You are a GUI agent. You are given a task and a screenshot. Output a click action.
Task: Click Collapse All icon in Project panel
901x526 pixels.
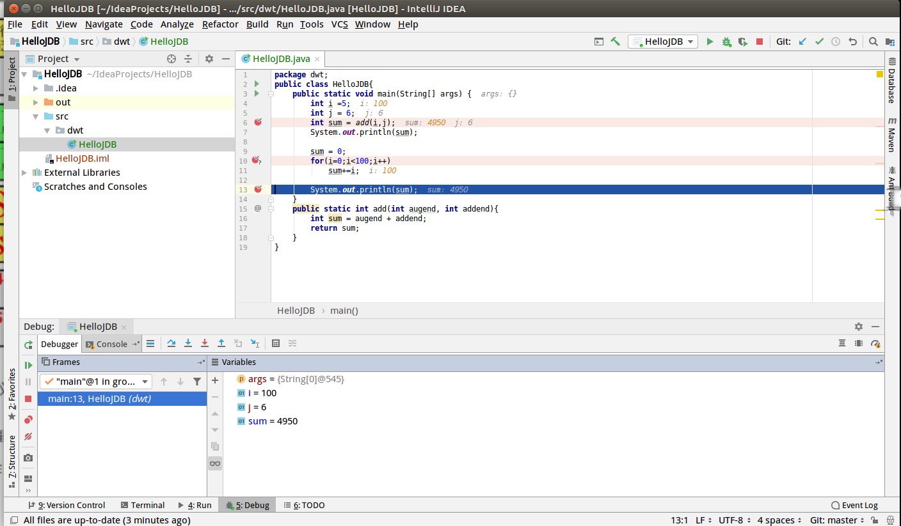click(188, 59)
